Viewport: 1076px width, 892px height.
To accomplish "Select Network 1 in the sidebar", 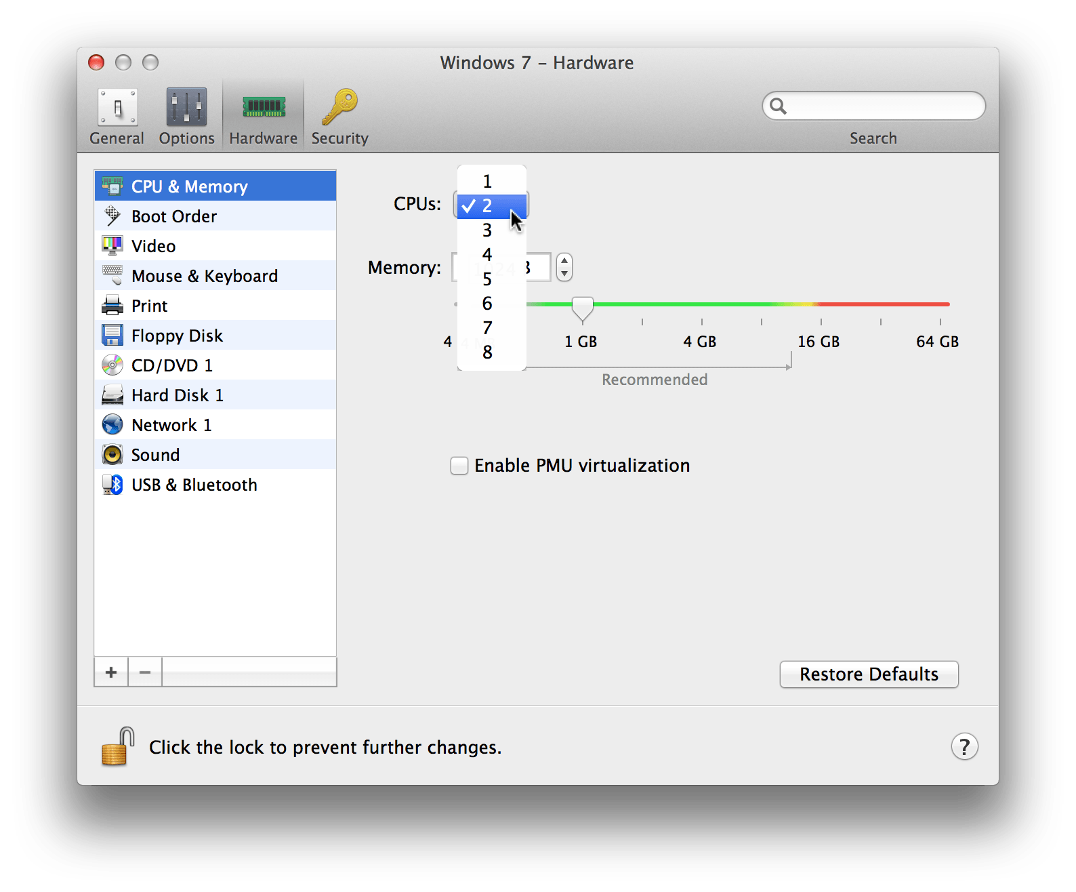I will 215,424.
